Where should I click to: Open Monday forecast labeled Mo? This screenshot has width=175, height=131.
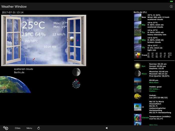pyautogui.click(x=143, y=25)
